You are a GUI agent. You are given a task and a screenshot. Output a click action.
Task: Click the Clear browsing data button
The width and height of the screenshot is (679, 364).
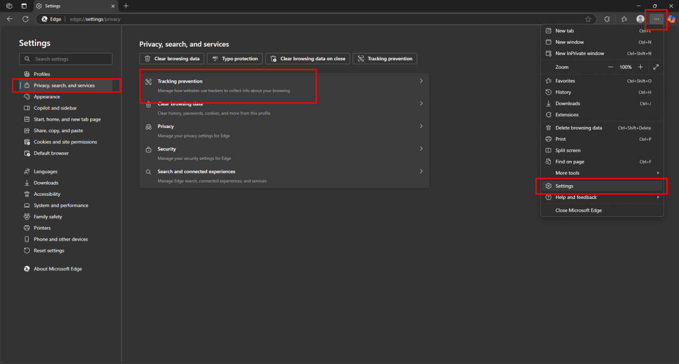171,59
